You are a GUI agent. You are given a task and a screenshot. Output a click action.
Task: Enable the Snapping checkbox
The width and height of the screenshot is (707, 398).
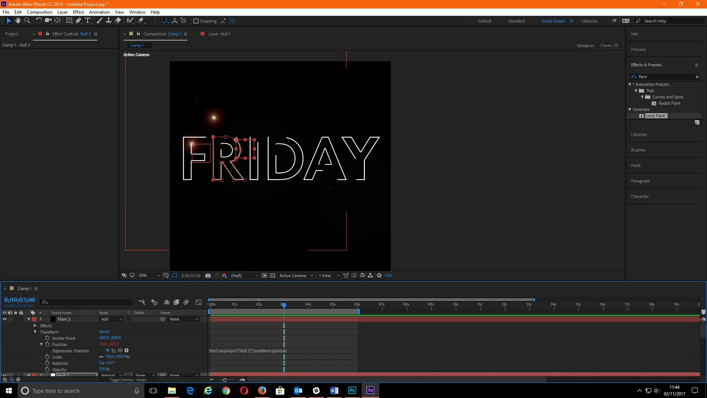[196, 21]
